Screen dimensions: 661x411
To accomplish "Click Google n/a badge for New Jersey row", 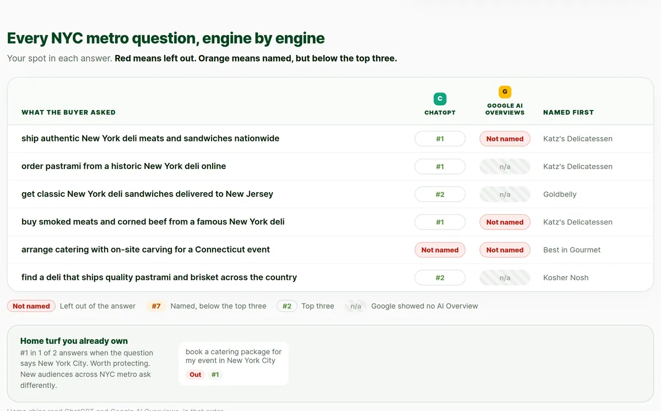I will [505, 194].
